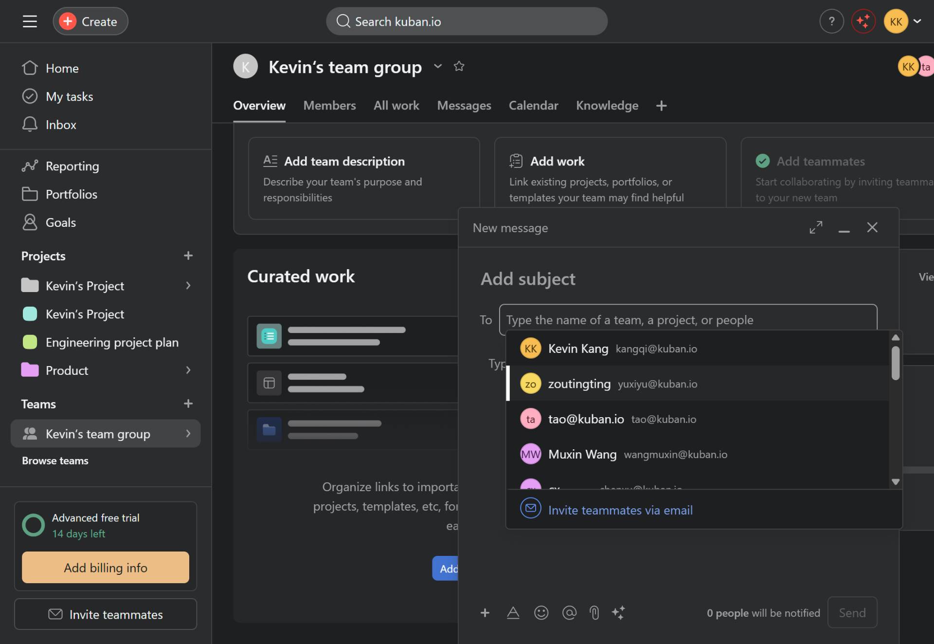The image size is (934, 644).
Task: Expand Kevin's team group chevron in sidebar
Action: coord(188,434)
